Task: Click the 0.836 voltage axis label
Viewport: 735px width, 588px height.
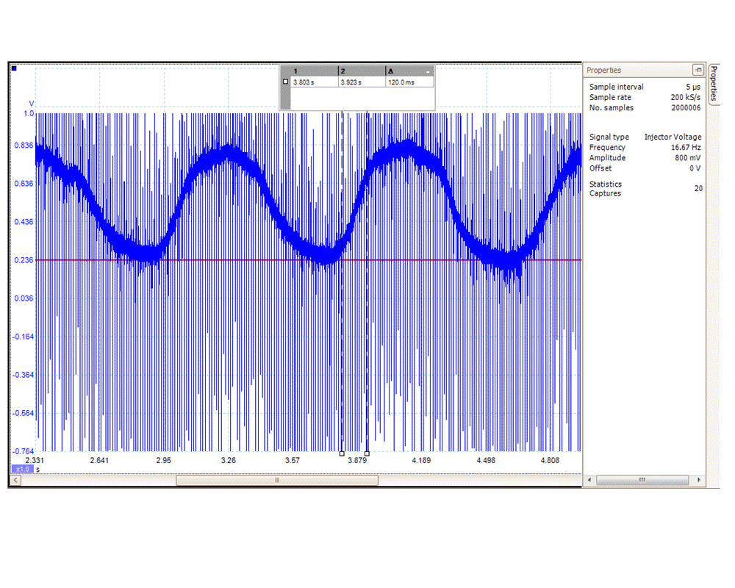Action: click(x=24, y=146)
